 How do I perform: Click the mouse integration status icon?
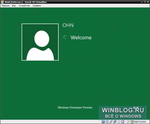128,122
